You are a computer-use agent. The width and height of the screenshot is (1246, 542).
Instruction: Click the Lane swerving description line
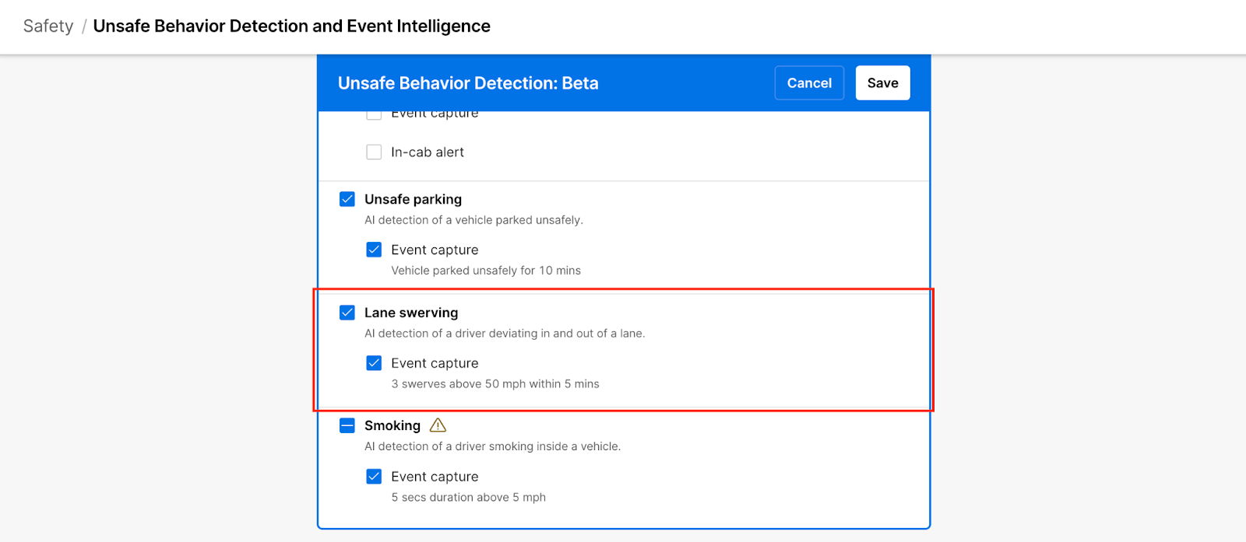[x=505, y=334]
